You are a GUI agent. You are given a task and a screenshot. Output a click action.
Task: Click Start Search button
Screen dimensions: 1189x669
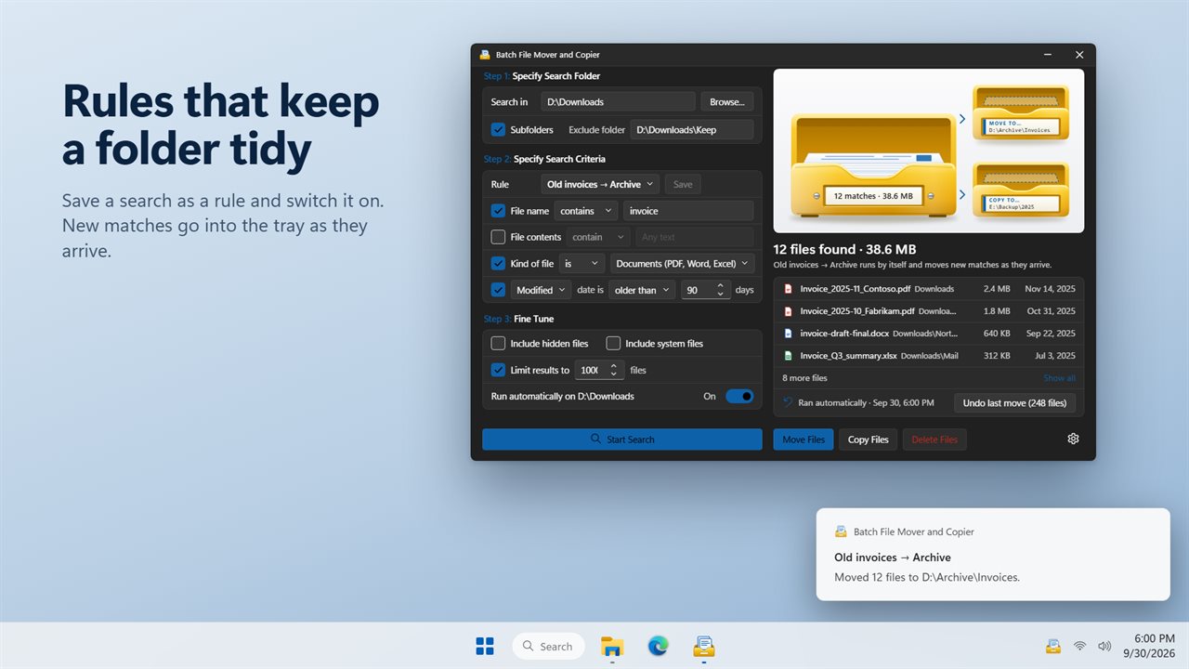622,439
